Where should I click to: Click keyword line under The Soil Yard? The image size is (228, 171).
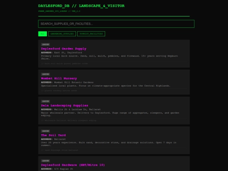(x=60, y=150)
